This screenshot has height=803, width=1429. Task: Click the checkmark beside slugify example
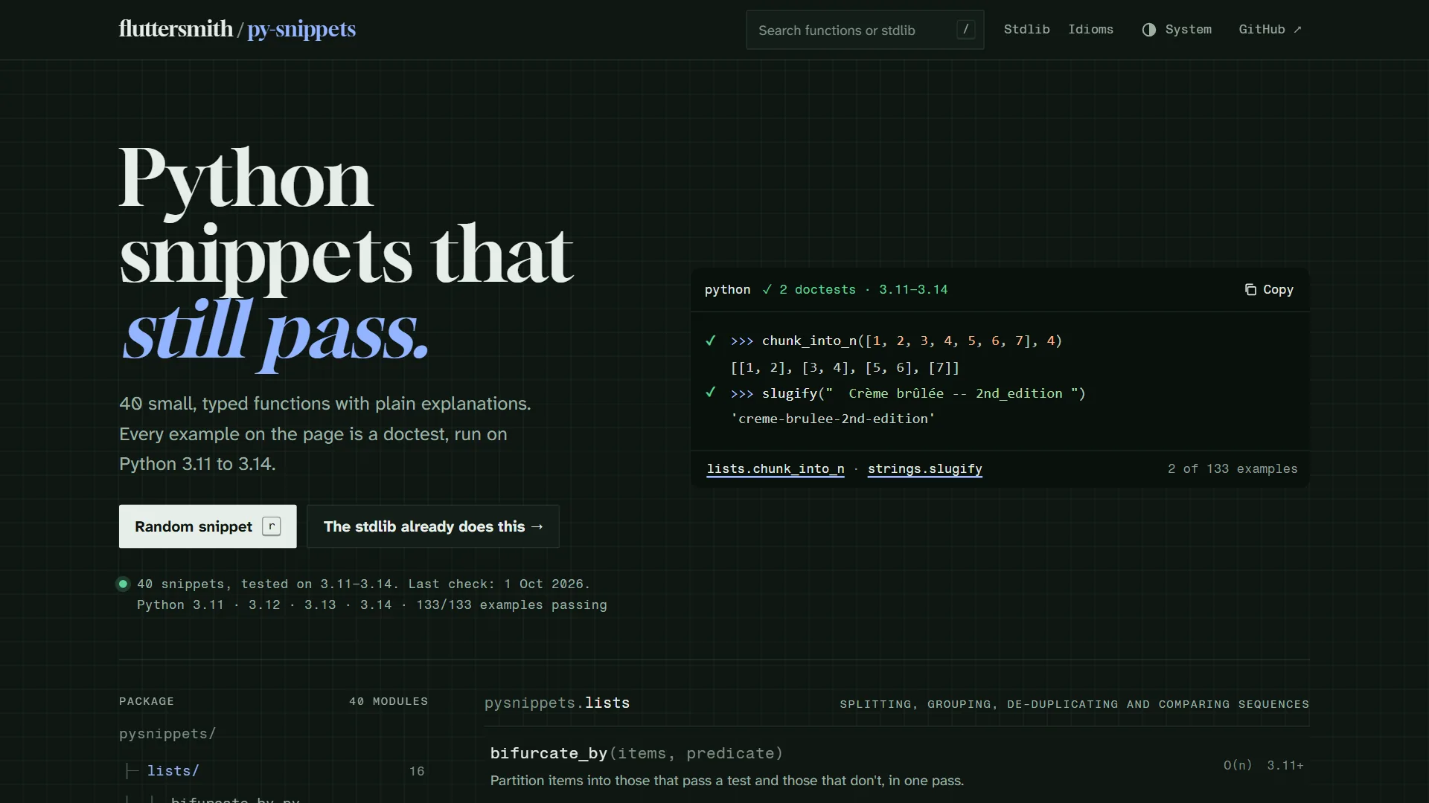711,393
